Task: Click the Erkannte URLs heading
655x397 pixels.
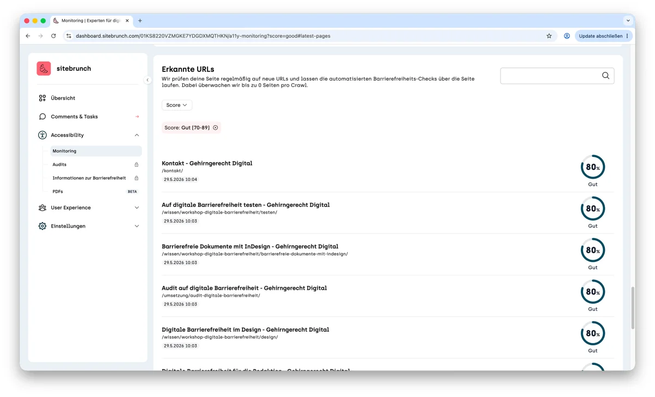Action: tap(188, 69)
